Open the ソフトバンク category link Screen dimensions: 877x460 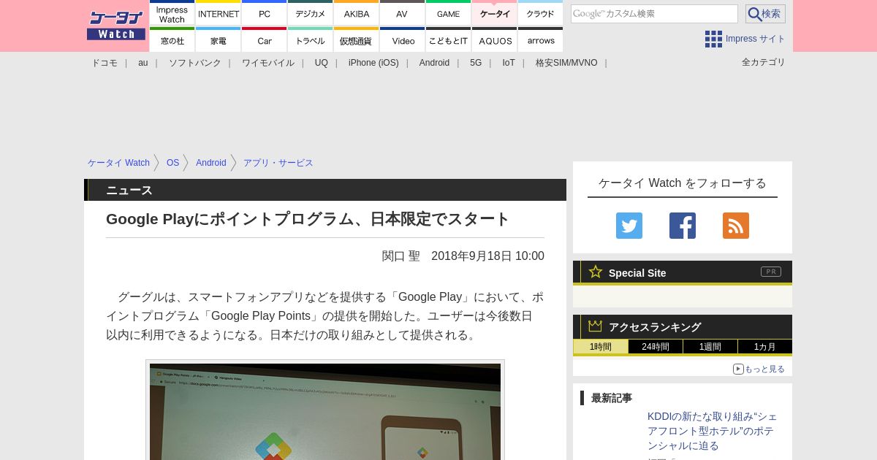(195, 63)
